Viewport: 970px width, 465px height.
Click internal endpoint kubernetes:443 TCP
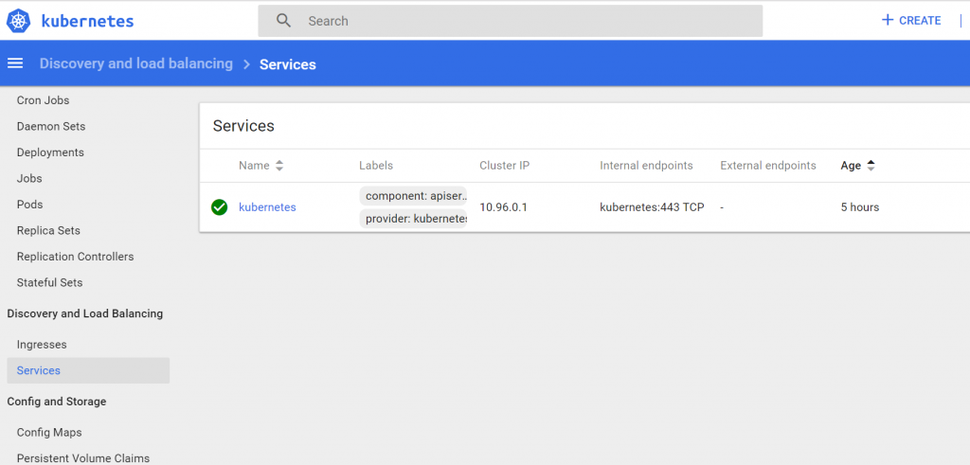tap(652, 207)
